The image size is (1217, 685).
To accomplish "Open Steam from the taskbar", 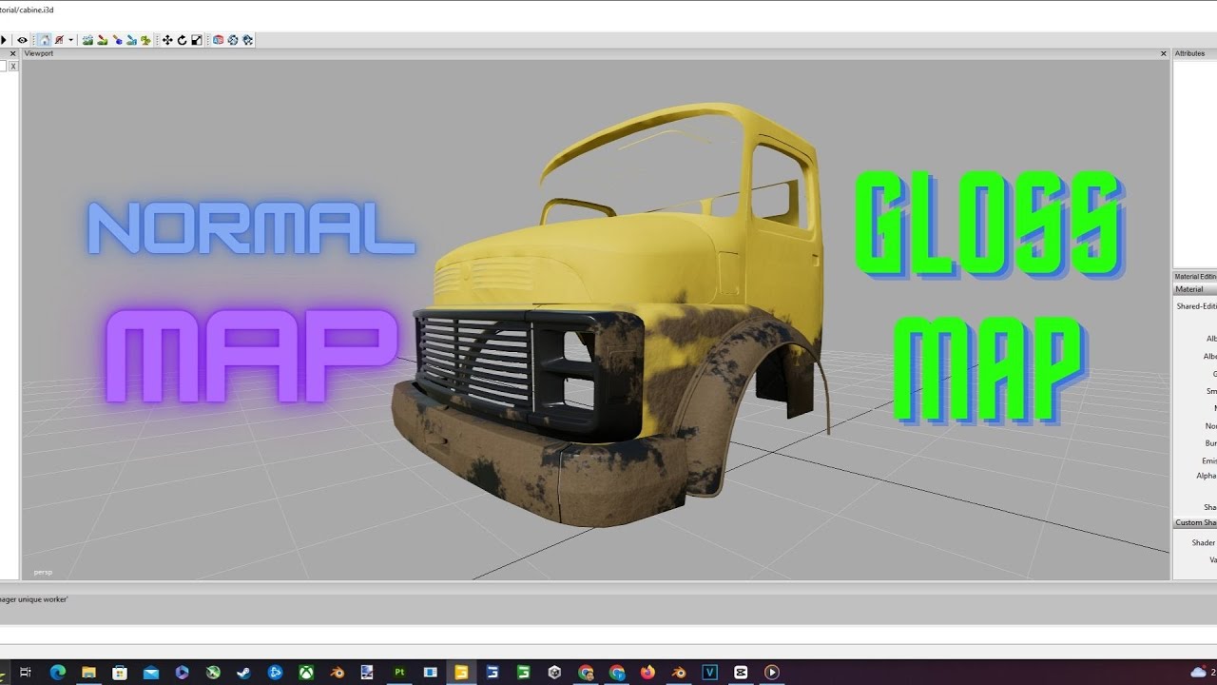I will 244,672.
